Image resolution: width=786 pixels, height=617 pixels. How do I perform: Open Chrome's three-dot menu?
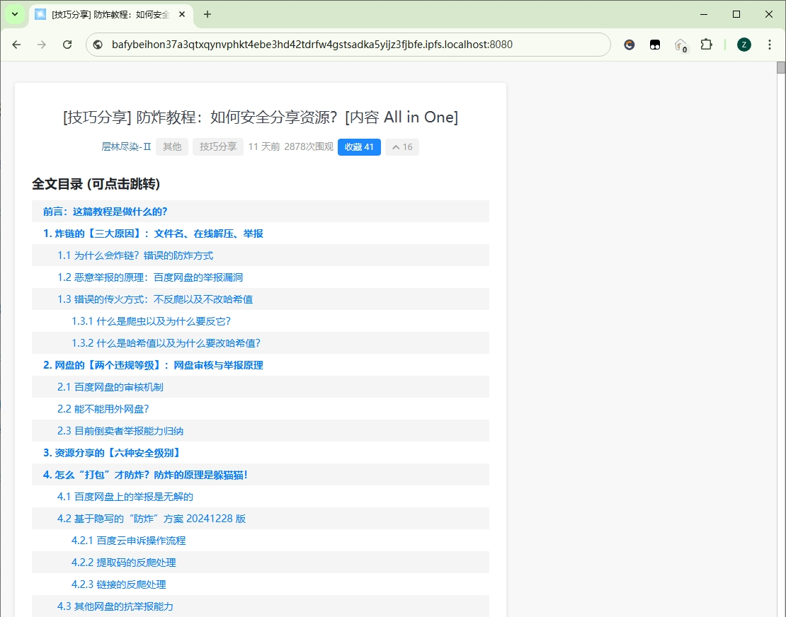tap(770, 45)
